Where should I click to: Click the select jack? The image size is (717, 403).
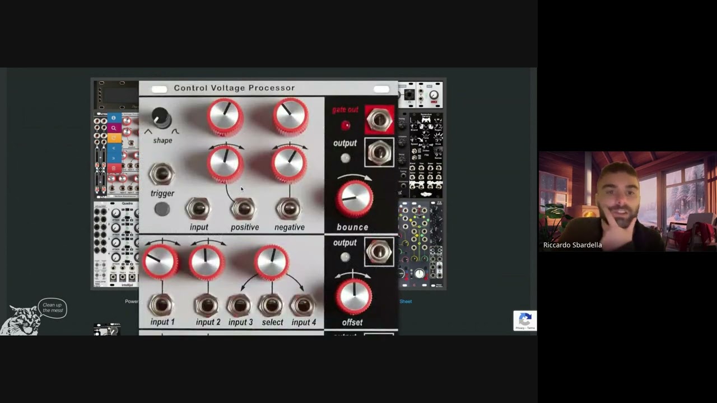272,305
